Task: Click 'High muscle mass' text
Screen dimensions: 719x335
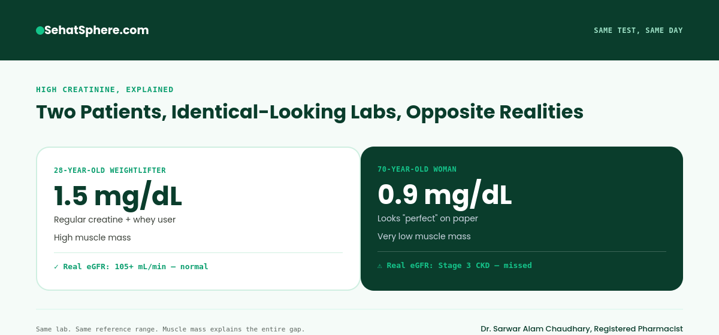Action: click(92, 237)
